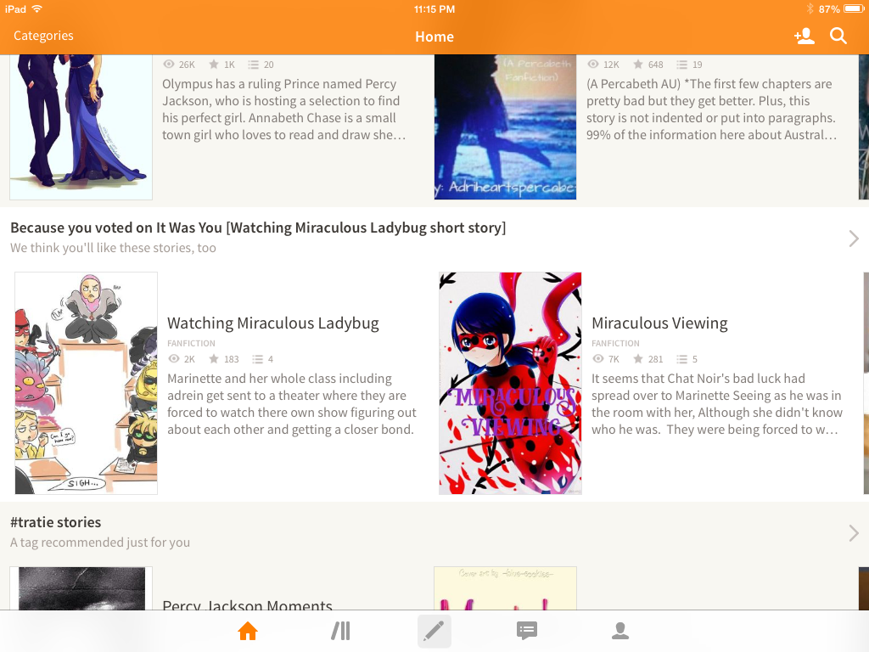Tap the FANFICTION label under Miraculous Viewing
Screen dimensions: 869x652
point(615,343)
